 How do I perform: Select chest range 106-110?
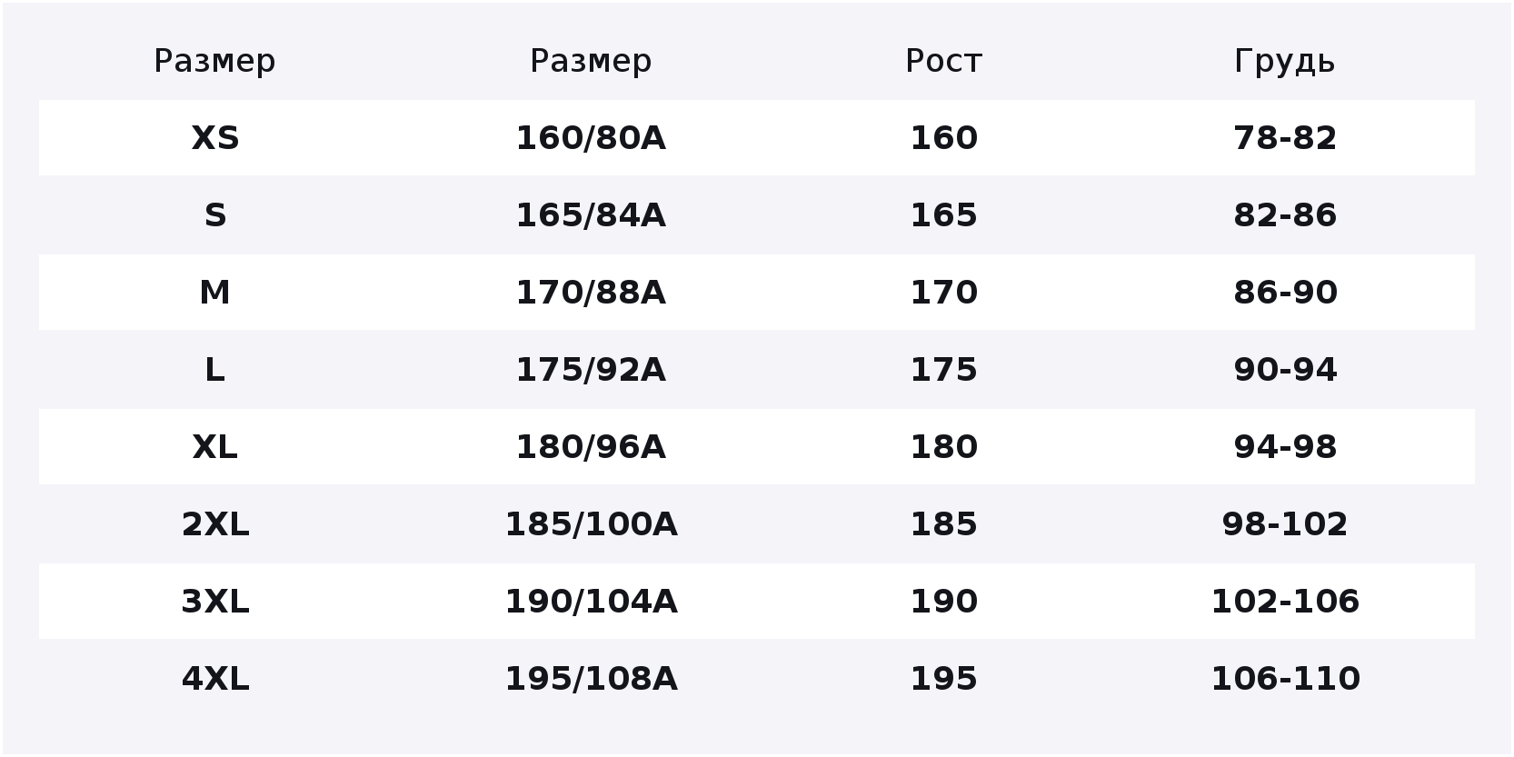tap(1285, 679)
